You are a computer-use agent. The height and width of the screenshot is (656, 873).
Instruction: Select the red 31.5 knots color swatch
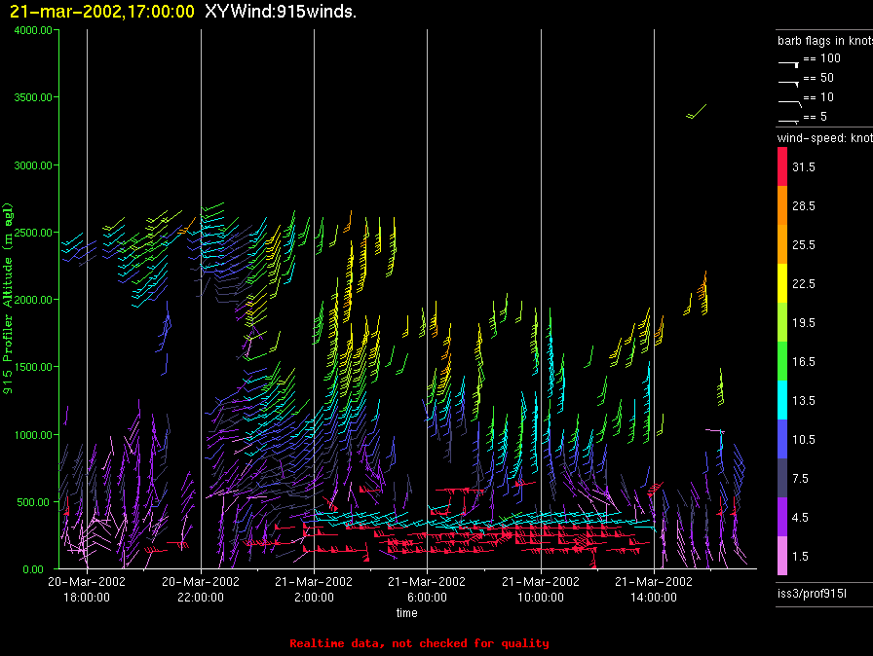[782, 167]
